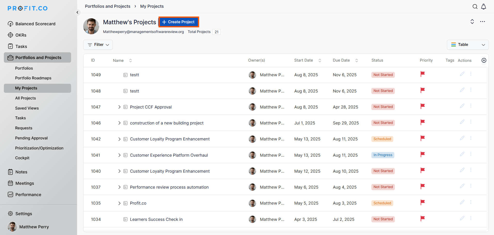Edit project 1049 with pencil icon
This screenshot has width=494, height=235.
(x=462, y=74)
